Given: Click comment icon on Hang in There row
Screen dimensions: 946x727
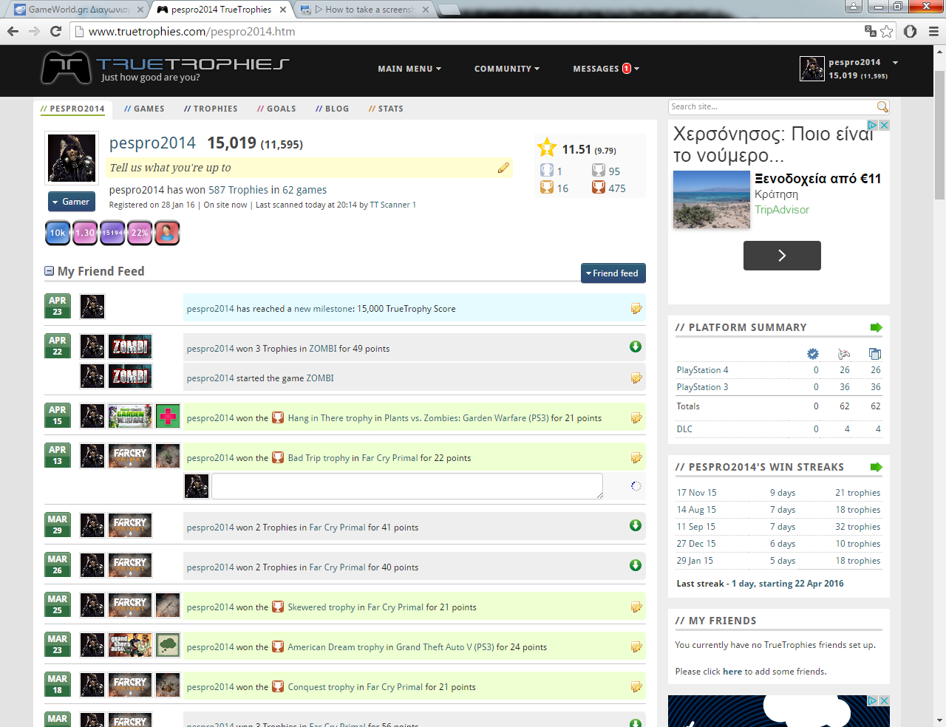Looking at the screenshot, I should click(636, 417).
